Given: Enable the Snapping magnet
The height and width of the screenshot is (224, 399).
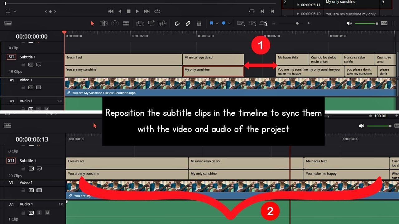Looking at the screenshot, I should pos(177,23).
